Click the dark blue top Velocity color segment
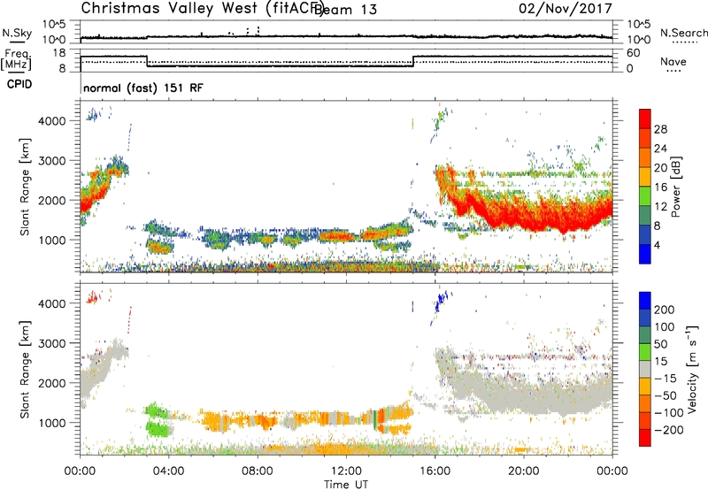The image size is (708, 490). click(645, 301)
